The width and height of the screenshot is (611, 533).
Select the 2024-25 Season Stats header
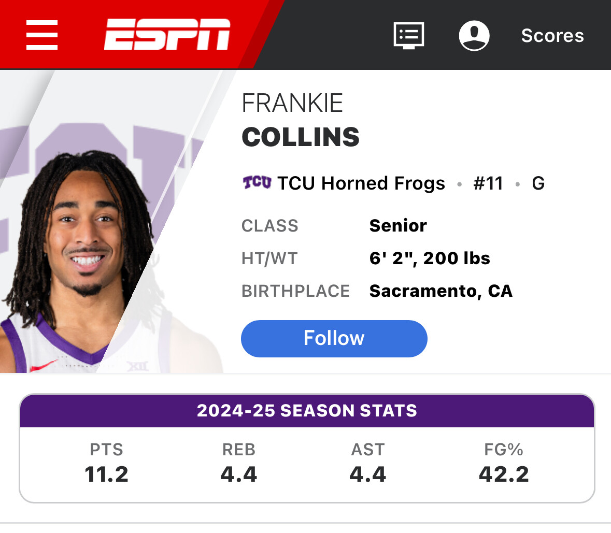[x=307, y=411]
